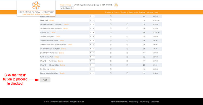View Details for Laminine (120-count) Eco-Bottle
This screenshot has width=203, height=105.
[65, 29]
